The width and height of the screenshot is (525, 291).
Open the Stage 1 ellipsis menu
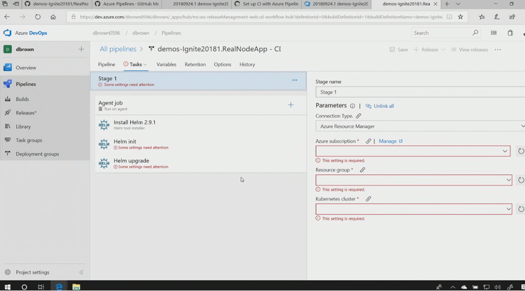click(294, 80)
